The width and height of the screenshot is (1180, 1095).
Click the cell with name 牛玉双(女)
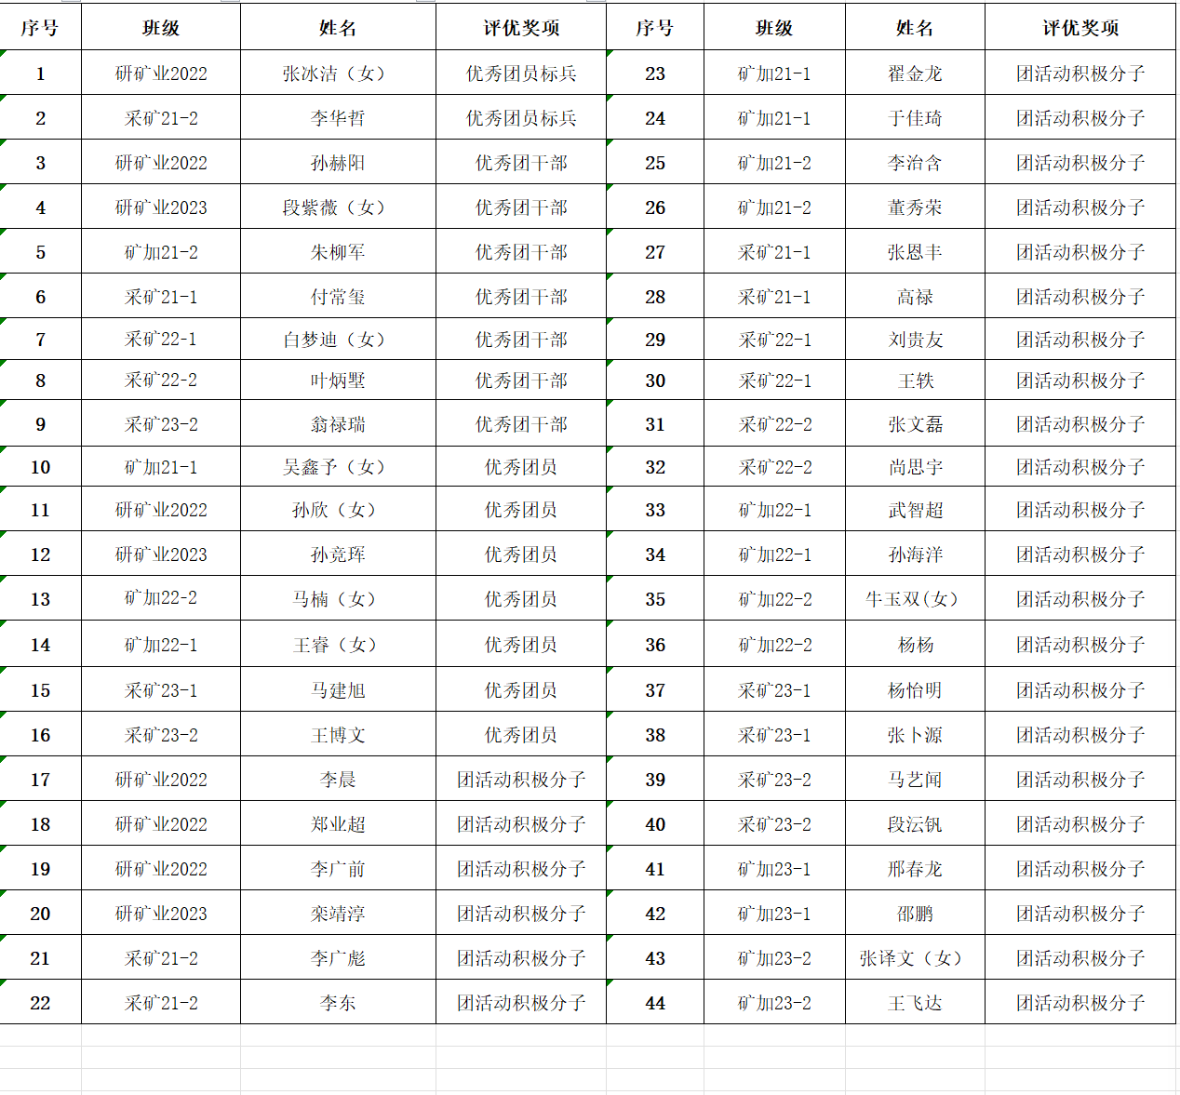pyautogui.click(x=914, y=599)
